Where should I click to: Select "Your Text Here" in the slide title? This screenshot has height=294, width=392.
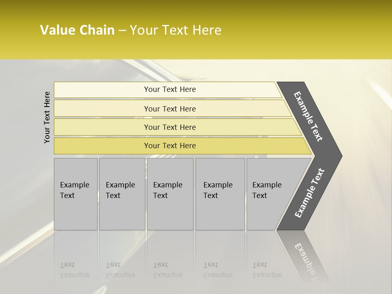point(176,30)
